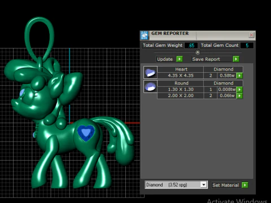The width and height of the screenshot is (271, 203).
Task: Click the Diamond header in Round row
Action: pyautogui.click(x=224, y=83)
